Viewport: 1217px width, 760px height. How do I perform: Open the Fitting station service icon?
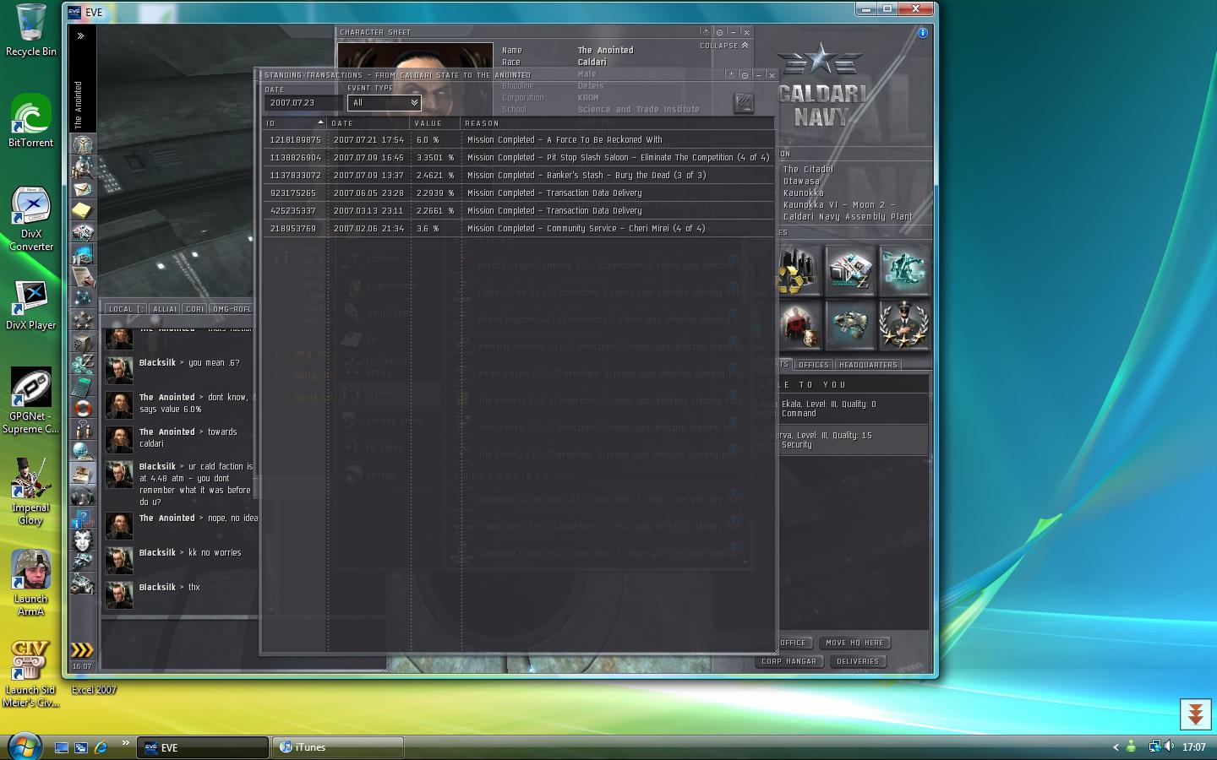(903, 270)
